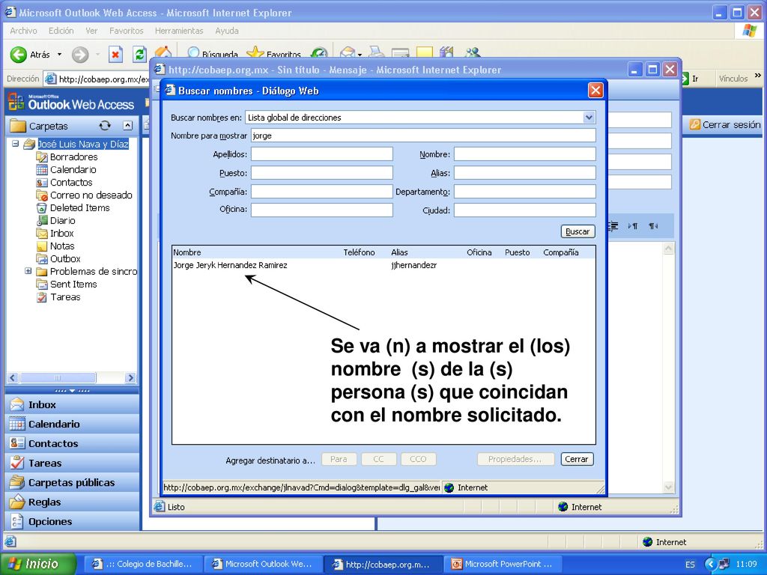Select result Jorge Jeryk Hernandez Ramirez
767x575 pixels.
pos(231,265)
